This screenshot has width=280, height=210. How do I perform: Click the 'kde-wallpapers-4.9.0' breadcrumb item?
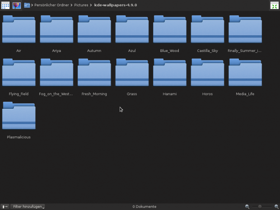click(x=116, y=5)
